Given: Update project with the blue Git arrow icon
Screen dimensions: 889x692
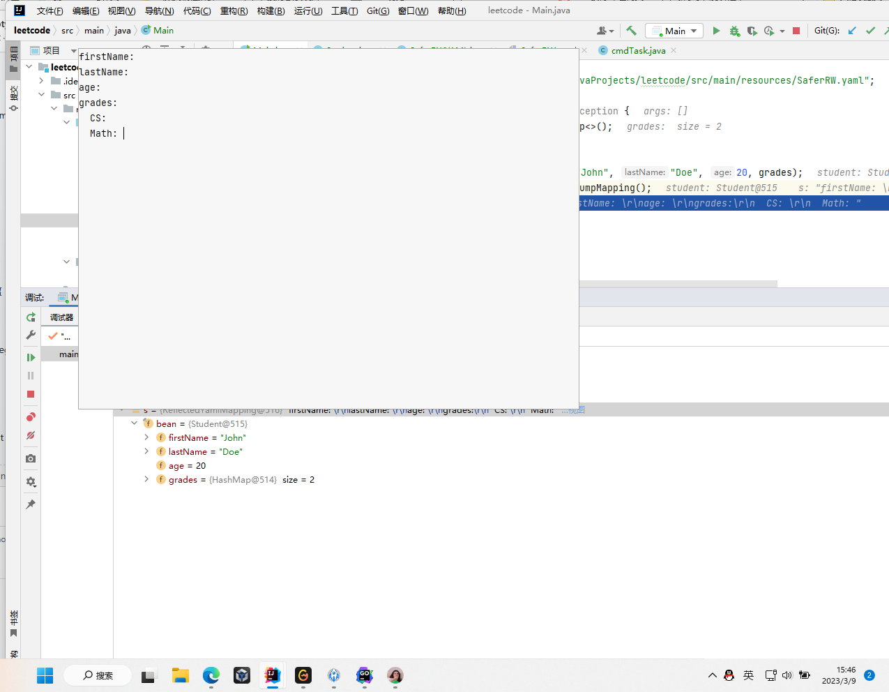Looking at the screenshot, I should [x=851, y=31].
